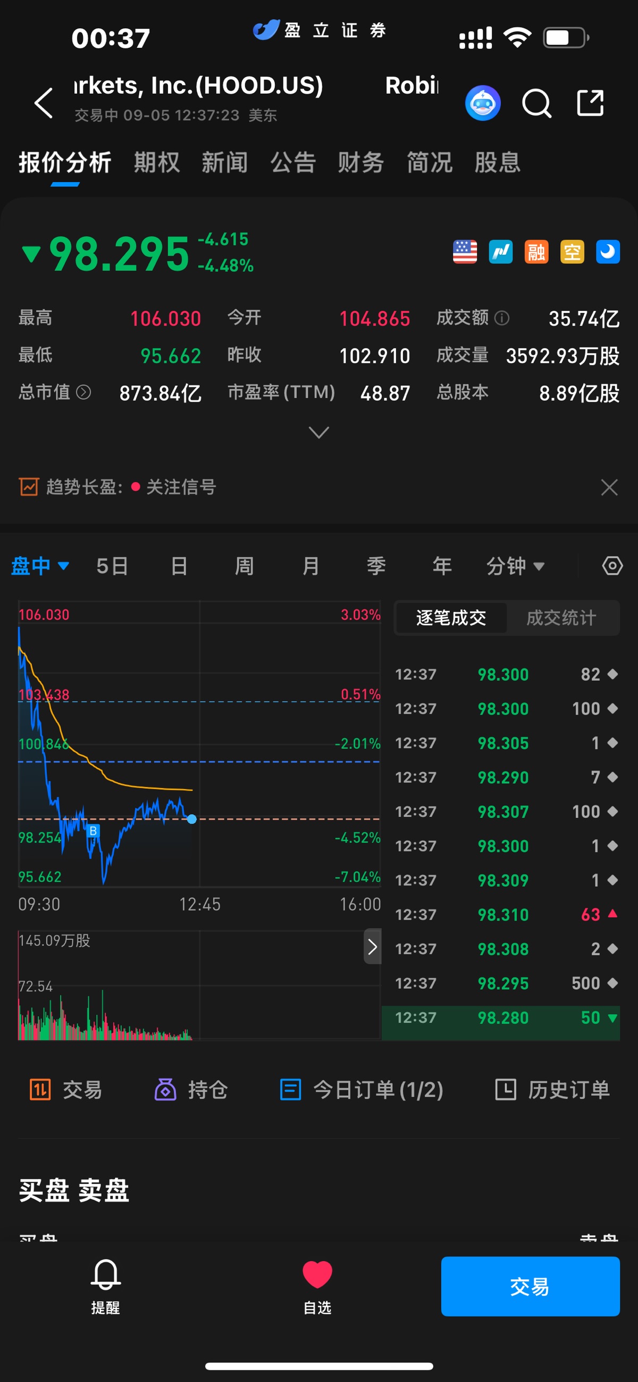Tap the 关注信号 signal link
The height and width of the screenshot is (1382, 638).
point(181,486)
